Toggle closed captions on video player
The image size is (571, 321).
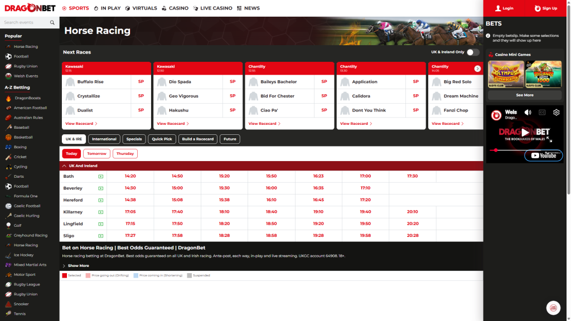tap(542, 113)
